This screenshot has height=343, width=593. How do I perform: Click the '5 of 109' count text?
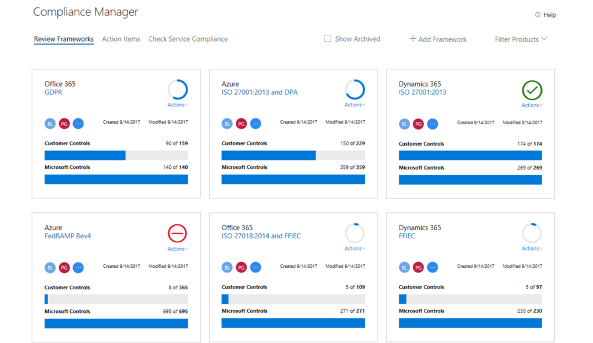point(355,287)
